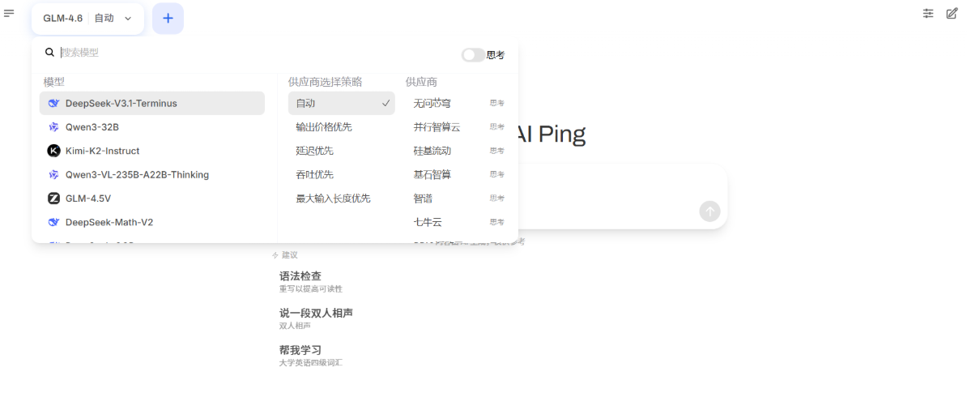The image size is (967, 410).
Task: Click the Qwen3-32B logo icon
Action: [x=53, y=127]
